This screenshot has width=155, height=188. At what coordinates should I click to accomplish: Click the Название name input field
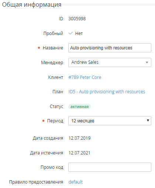click(x=110, y=48)
